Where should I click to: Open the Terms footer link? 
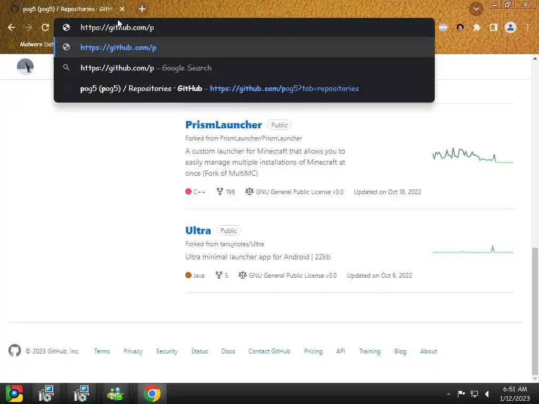(102, 351)
